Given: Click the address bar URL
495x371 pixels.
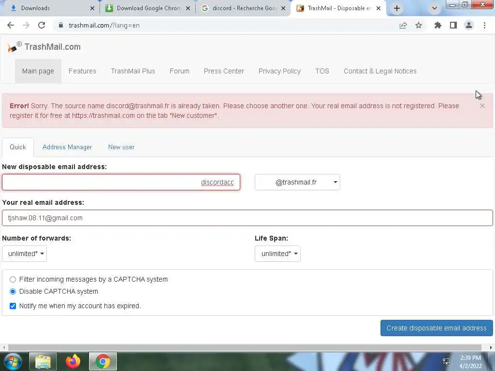Looking at the screenshot, I should click(x=104, y=25).
